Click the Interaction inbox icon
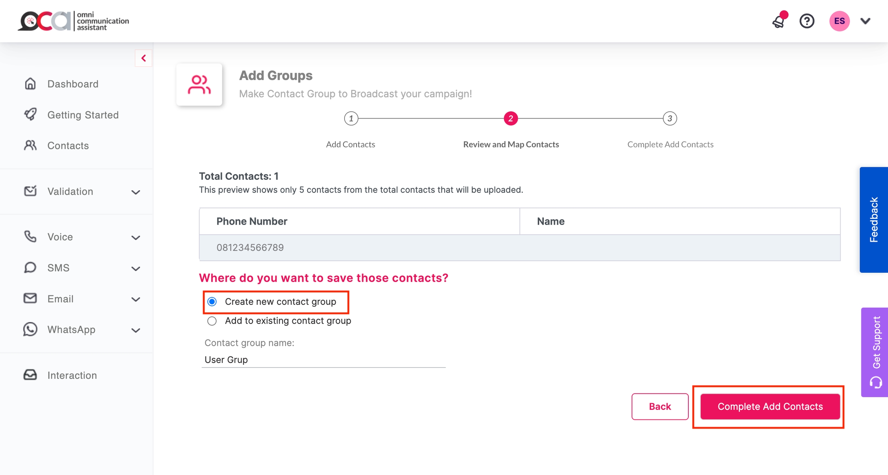888x475 pixels. pos(30,375)
